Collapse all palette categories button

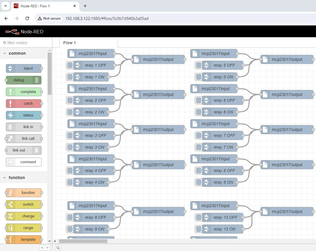click(42, 248)
